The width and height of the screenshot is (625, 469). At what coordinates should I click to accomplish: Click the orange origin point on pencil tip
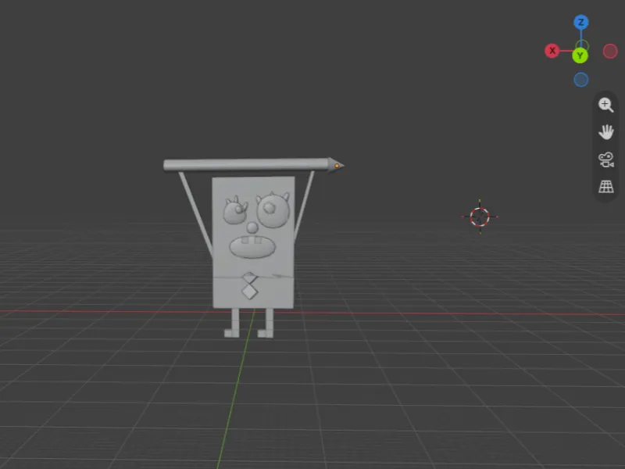(x=337, y=166)
